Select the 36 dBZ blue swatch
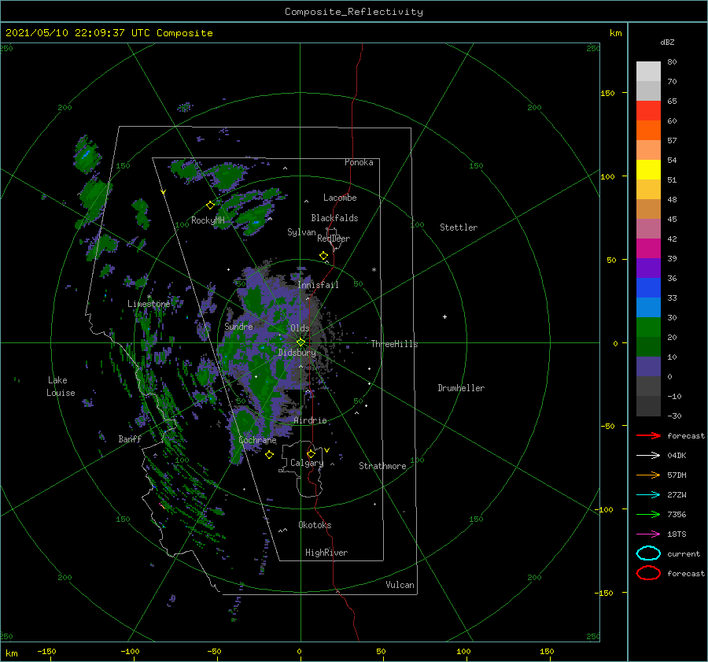 [x=648, y=287]
